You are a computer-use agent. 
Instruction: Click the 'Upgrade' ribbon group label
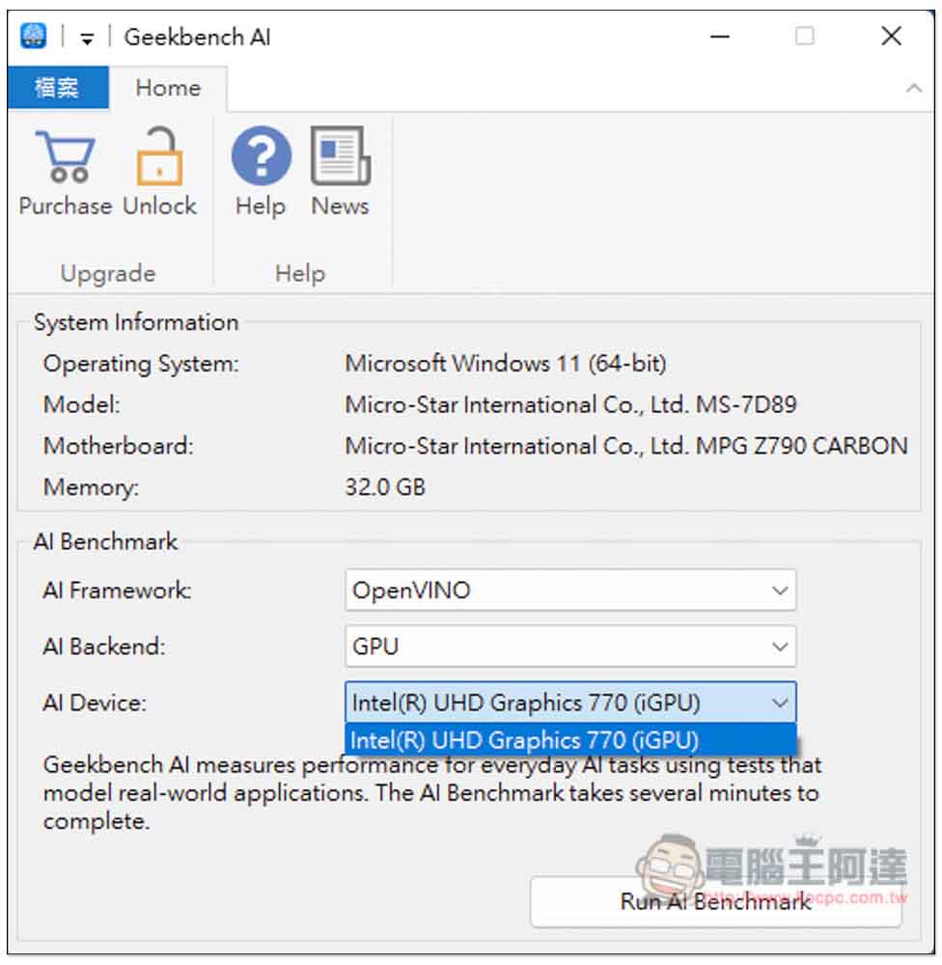(x=108, y=273)
